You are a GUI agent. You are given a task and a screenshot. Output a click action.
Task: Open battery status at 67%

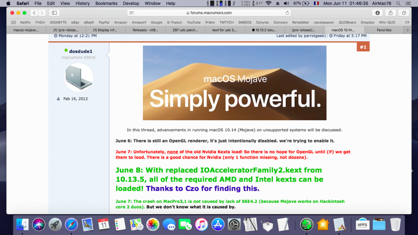(x=301, y=3)
